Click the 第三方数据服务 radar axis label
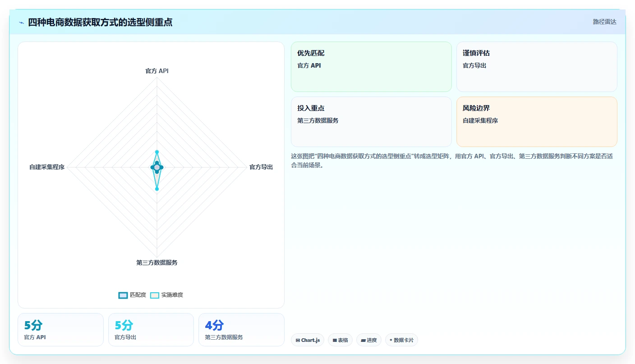Screen dimensions: 635x364 point(157,263)
